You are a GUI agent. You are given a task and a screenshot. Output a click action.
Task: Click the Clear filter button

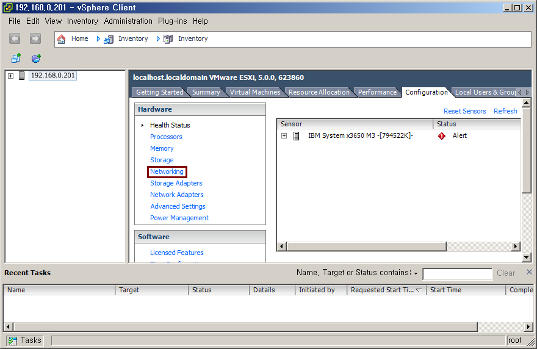(506, 273)
